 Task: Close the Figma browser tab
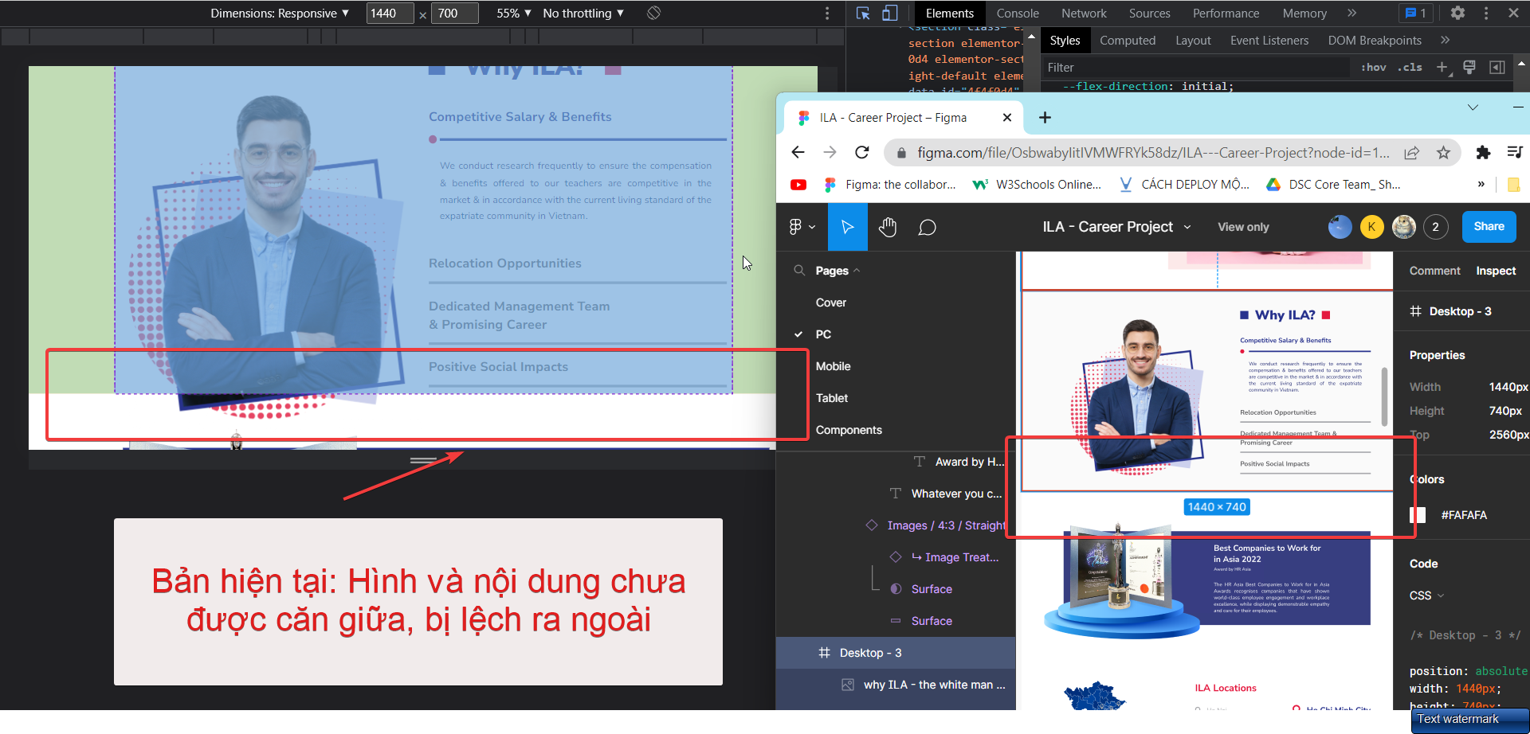1007,118
